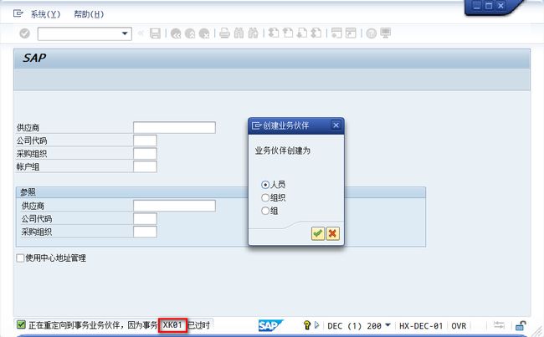The image size is (544, 337).
Task: Click the Exit round up-arrow icon
Action: (190, 33)
